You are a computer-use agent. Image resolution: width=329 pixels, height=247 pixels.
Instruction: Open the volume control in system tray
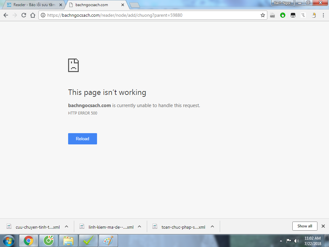[x=296, y=241]
